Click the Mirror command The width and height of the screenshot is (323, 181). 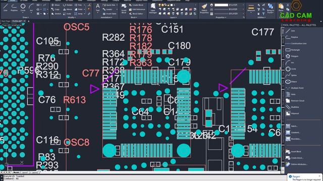pyautogui.click(x=68, y=9)
